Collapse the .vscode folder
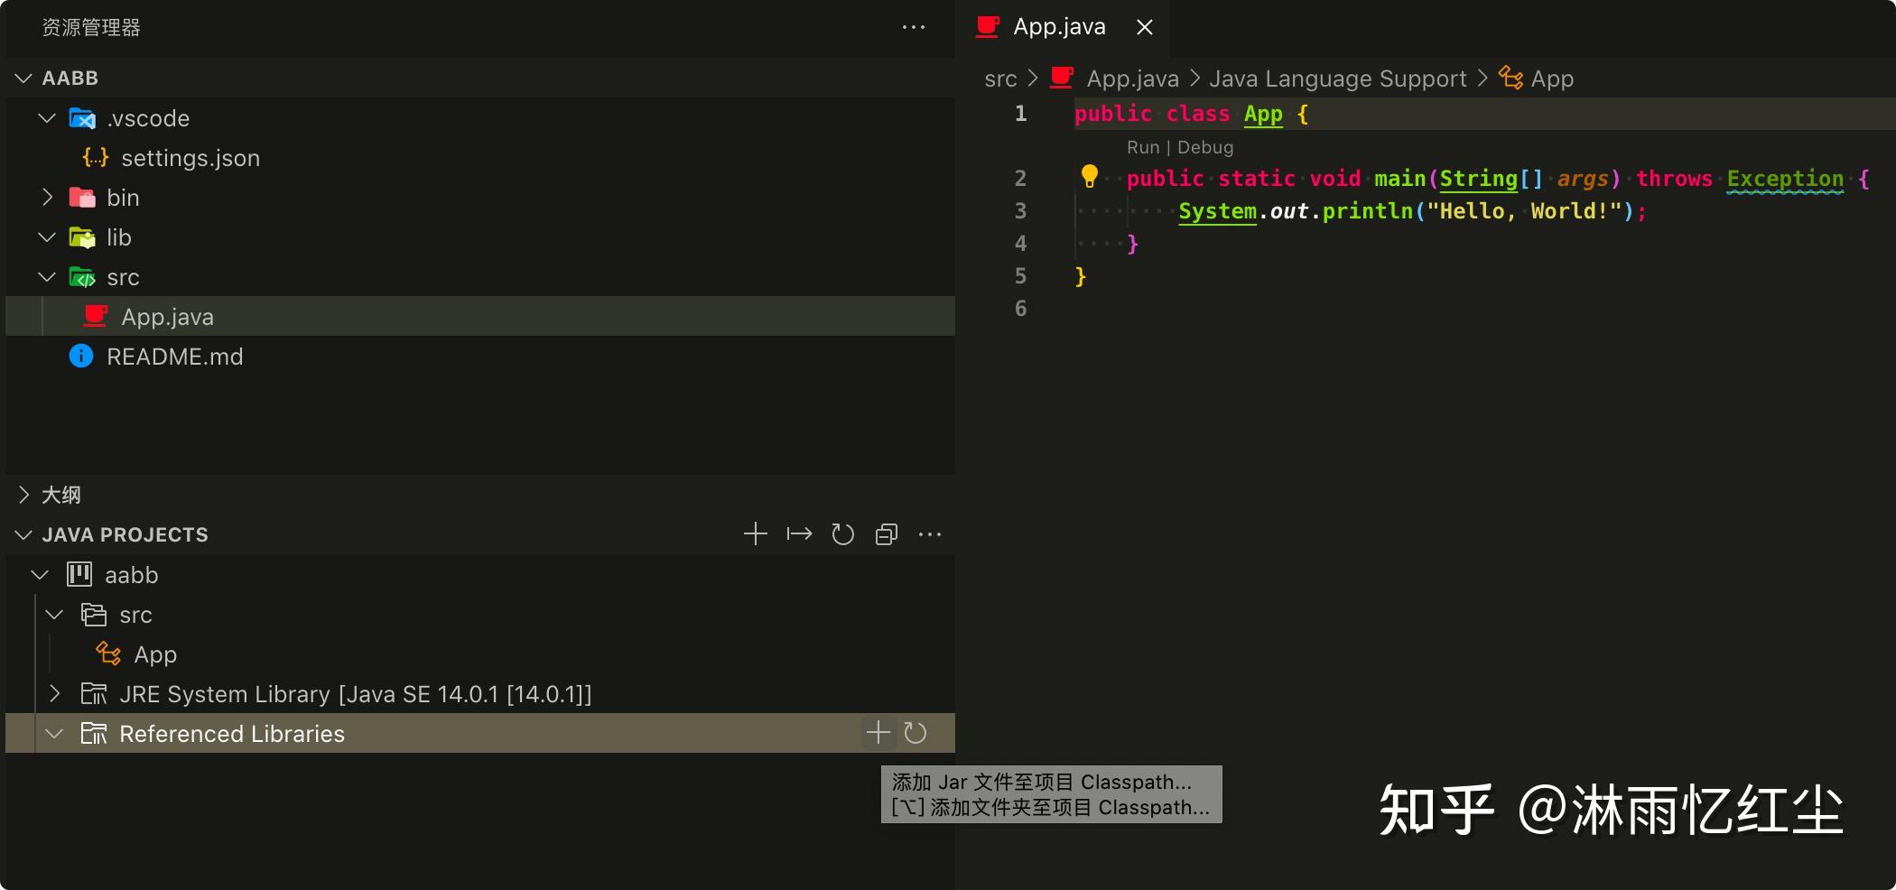 tap(45, 117)
